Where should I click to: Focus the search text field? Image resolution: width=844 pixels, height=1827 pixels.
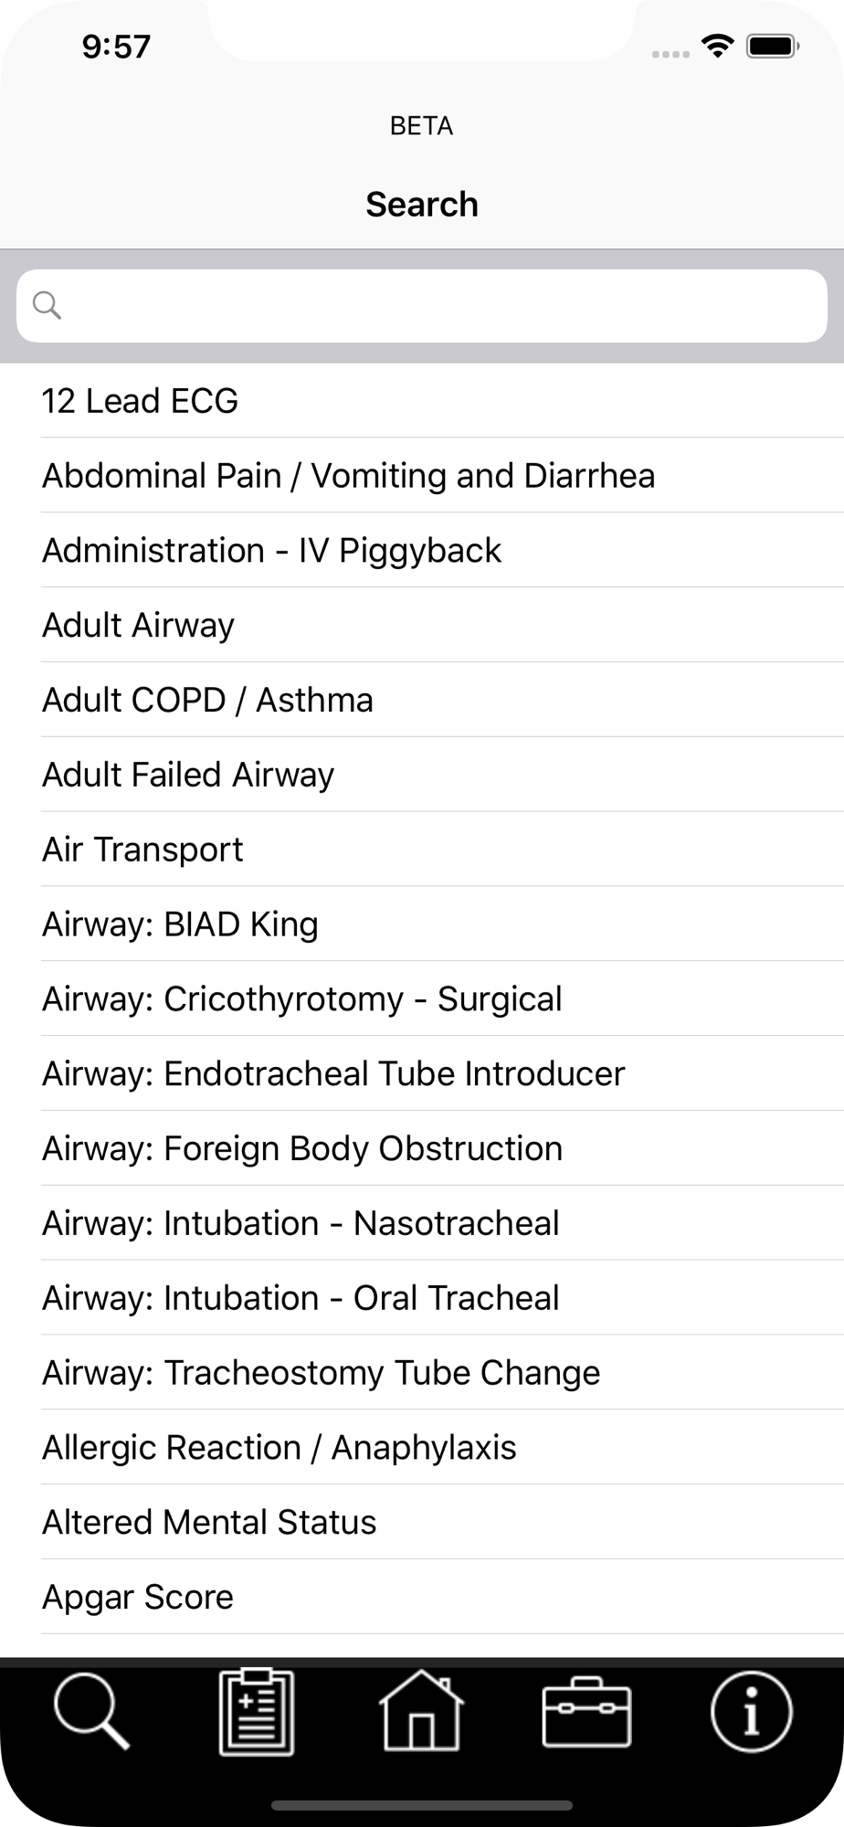(422, 306)
